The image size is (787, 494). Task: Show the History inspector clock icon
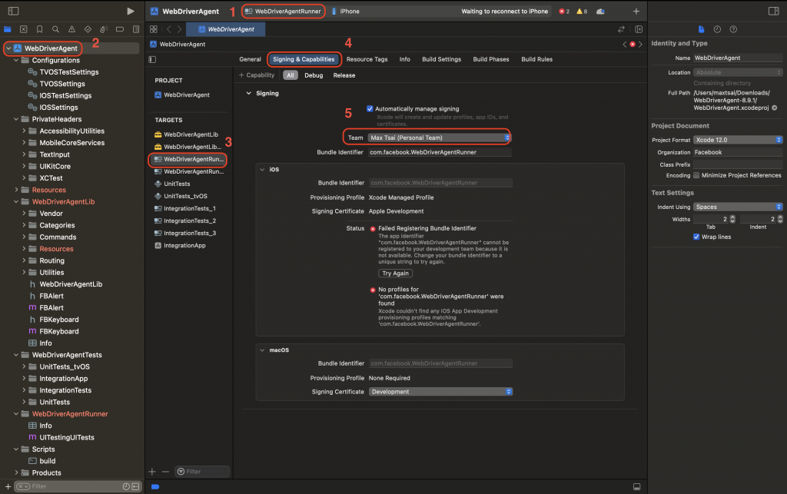pos(717,29)
